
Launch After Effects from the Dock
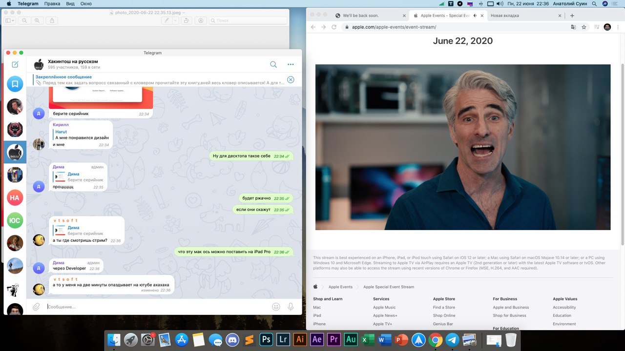point(317,339)
